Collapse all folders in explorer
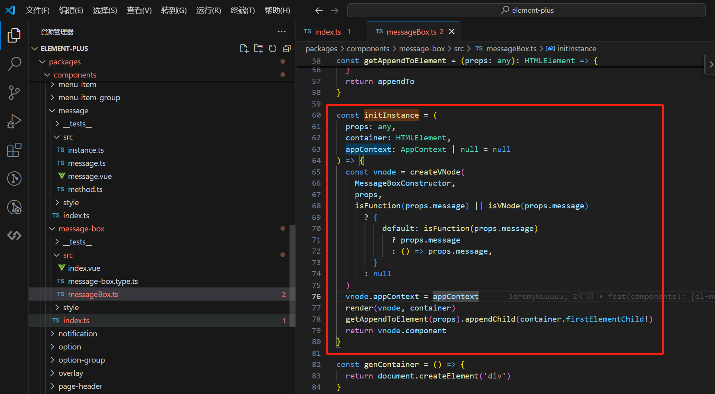The width and height of the screenshot is (715, 394). (x=287, y=49)
